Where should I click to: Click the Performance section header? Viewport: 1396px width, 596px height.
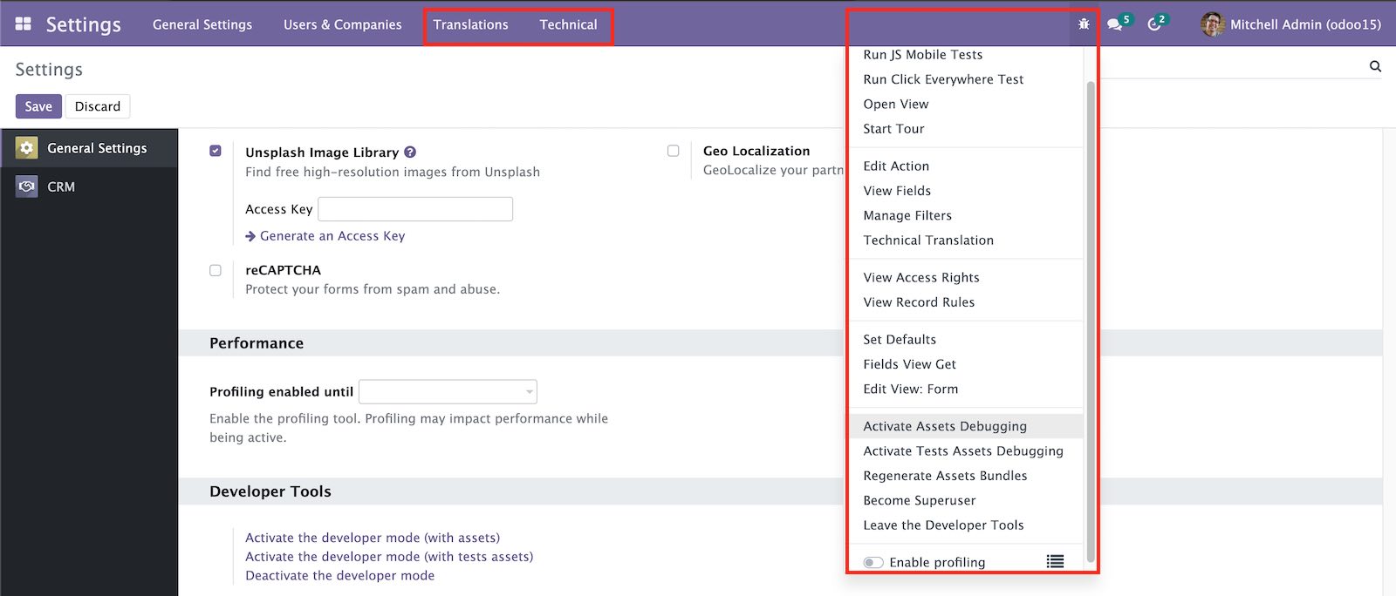[257, 343]
